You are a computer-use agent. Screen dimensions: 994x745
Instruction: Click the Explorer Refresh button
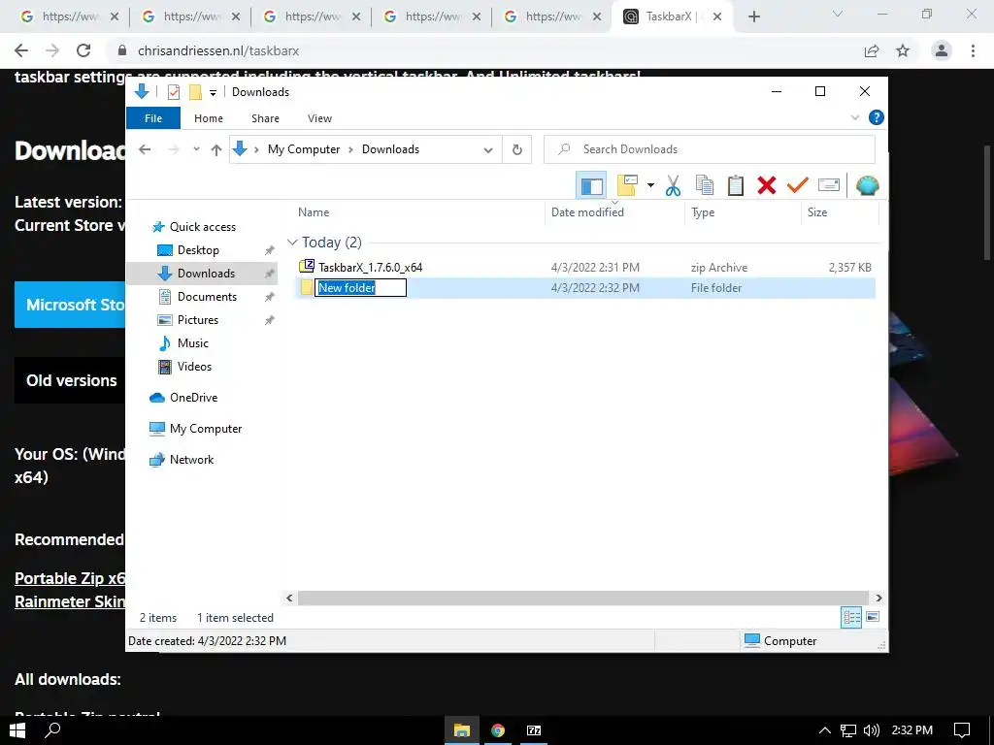(x=517, y=149)
